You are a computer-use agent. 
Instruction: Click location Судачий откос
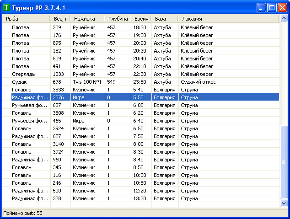pyautogui.click(x=198, y=82)
